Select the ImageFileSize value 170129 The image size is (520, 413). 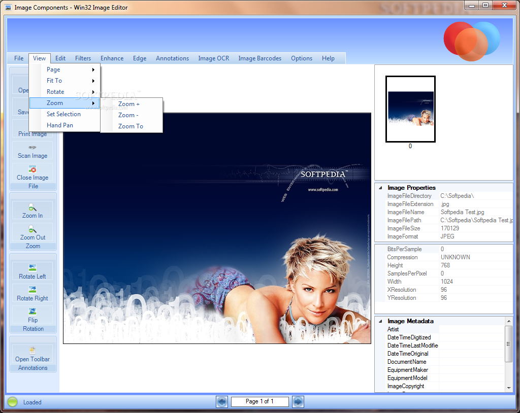pyautogui.click(x=450, y=228)
